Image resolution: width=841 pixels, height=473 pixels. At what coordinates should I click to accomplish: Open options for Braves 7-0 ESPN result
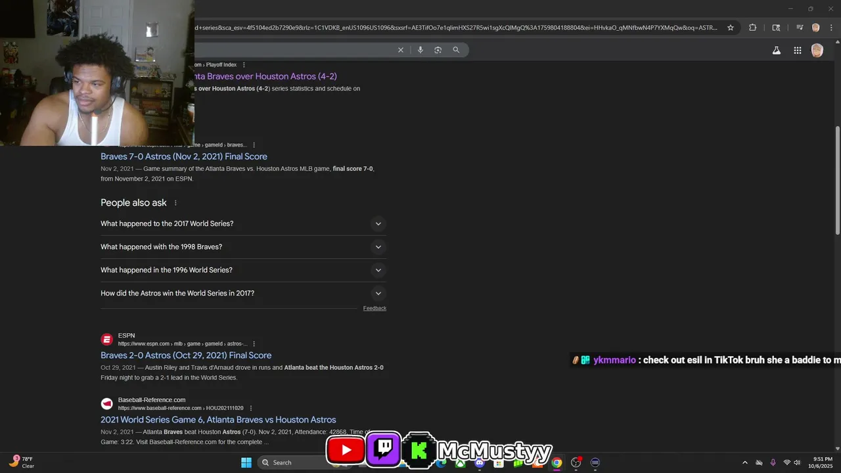click(x=254, y=145)
